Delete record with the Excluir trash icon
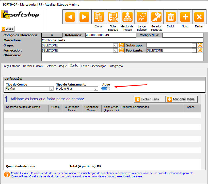 [x=171, y=17]
